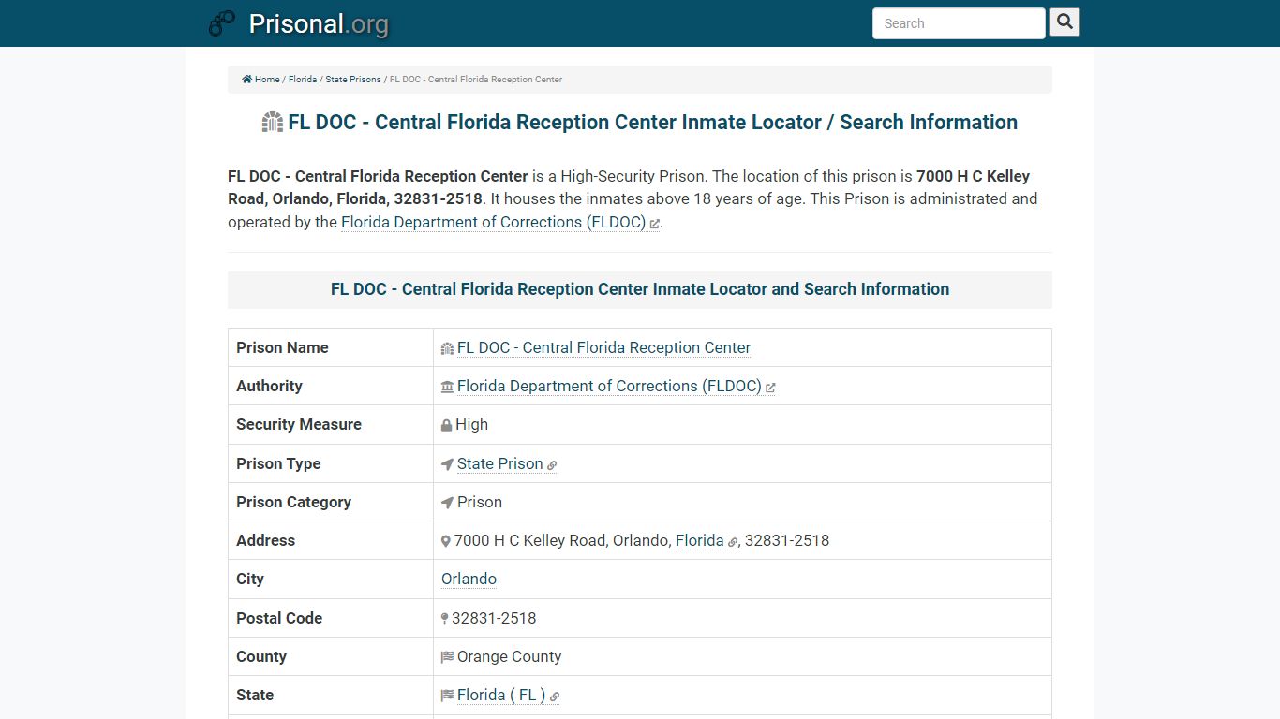The width and height of the screenshot is (1280, 719).
Task: Select the Orange County value
Action: pos(510,656)
